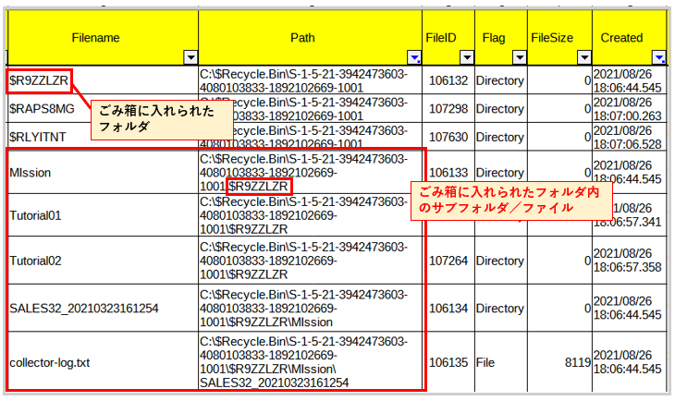Select FileID cell 107630
The height and width of the screenshot is (401, 675).
448,137
